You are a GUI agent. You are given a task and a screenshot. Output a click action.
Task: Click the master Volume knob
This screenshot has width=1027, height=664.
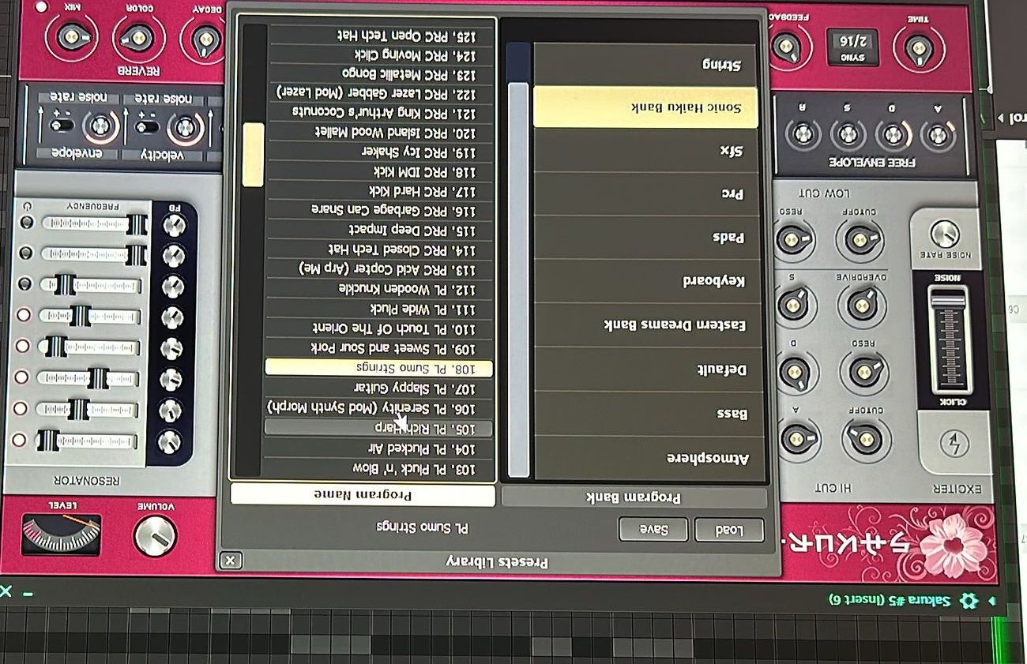coord(155,536)
